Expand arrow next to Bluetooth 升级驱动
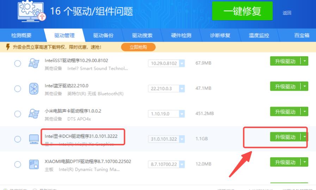 304,86
